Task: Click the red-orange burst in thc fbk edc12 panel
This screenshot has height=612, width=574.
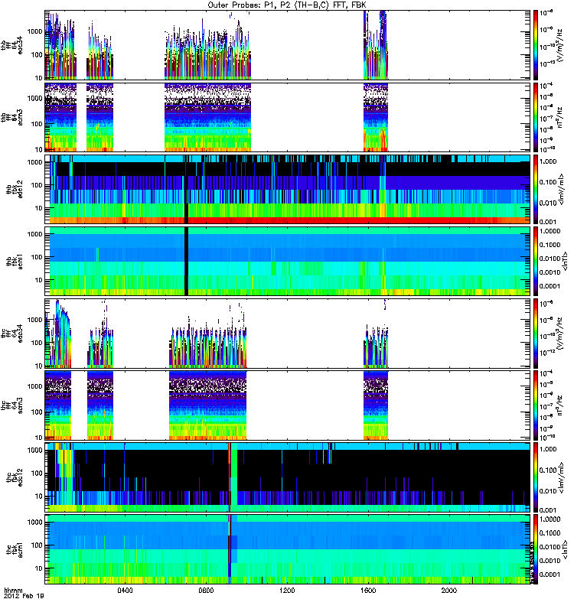Action: [x=230, y=477]
